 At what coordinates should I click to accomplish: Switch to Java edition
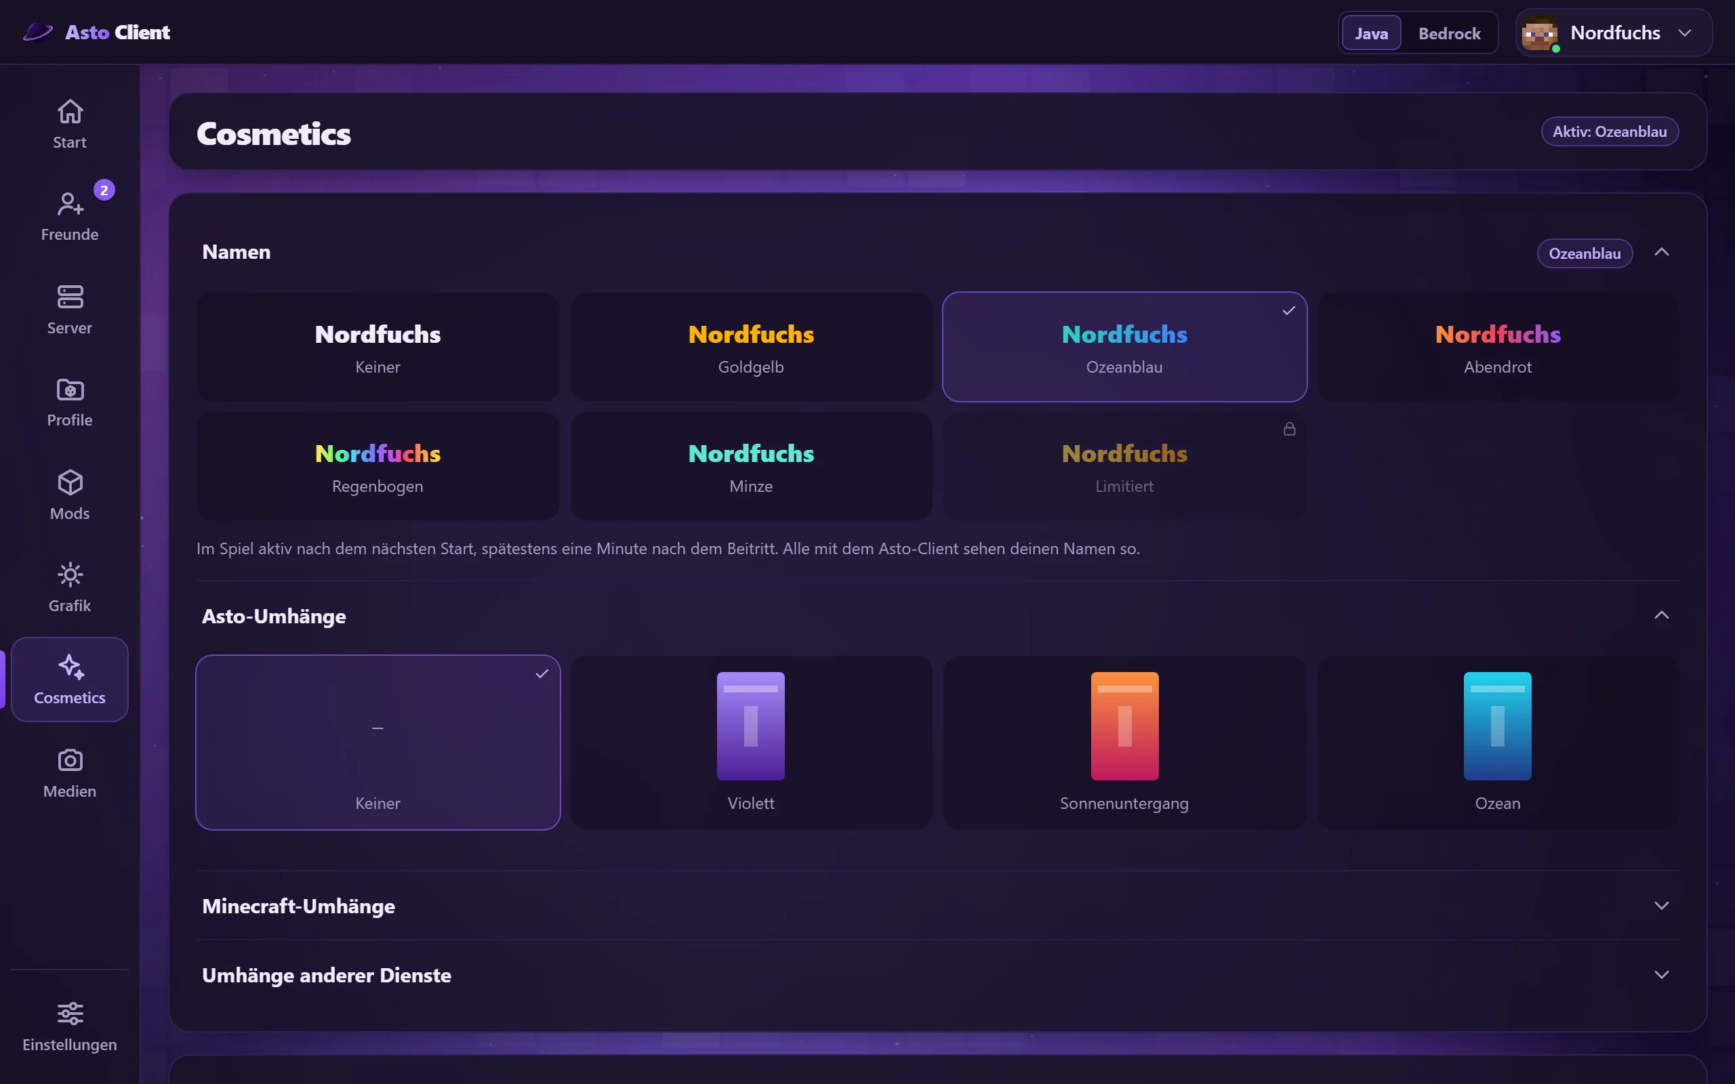[1371, 33]
